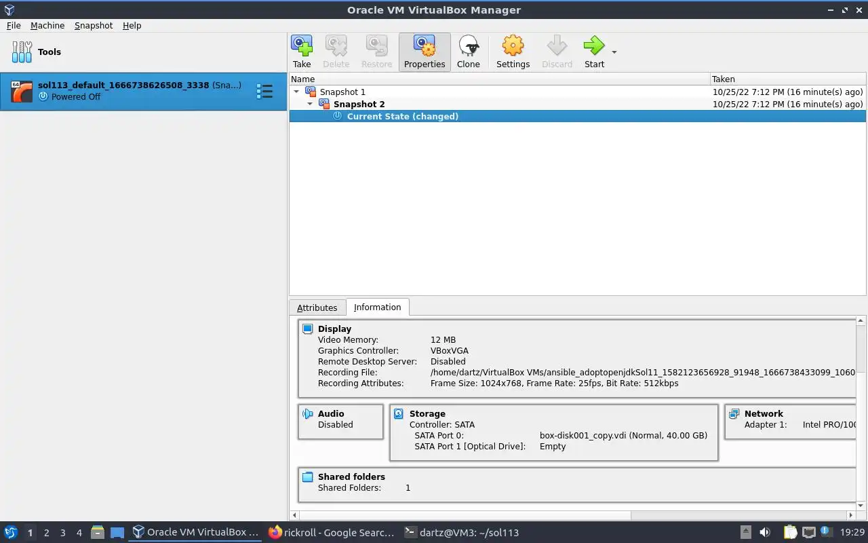Switch to workspace 4 in taskbar
Image resolution: width=868 pixels, height=543 pixels.
79,533
